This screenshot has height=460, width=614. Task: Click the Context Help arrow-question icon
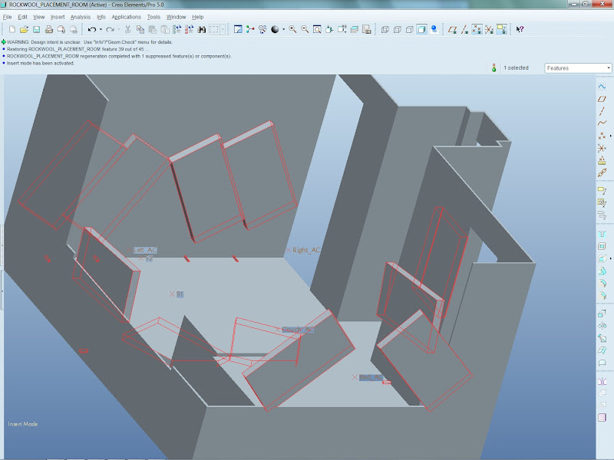[520, 29]
